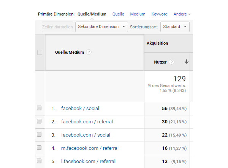Switch primary dimension to Medium

tap(138, 14)
